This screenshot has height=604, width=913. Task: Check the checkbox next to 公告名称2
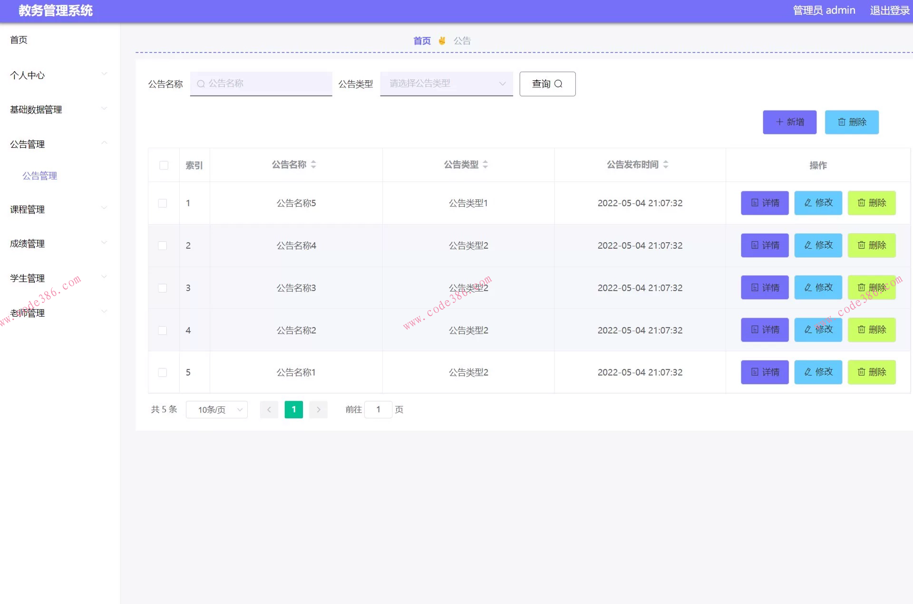pyautogui.click(x=163, y=330)
